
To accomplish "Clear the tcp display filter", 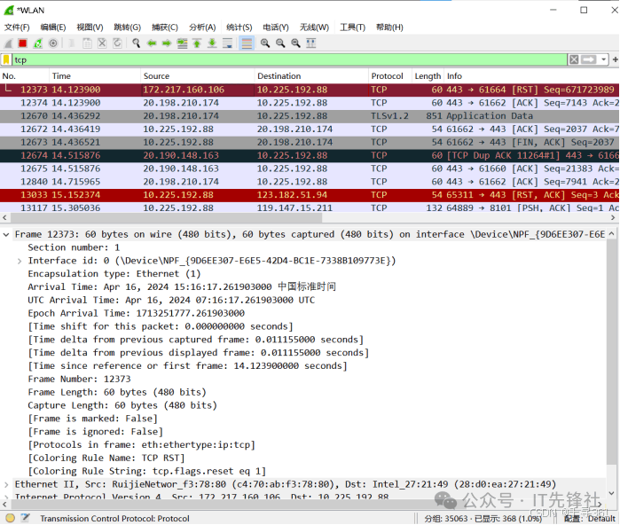I will tap(574, 59).
